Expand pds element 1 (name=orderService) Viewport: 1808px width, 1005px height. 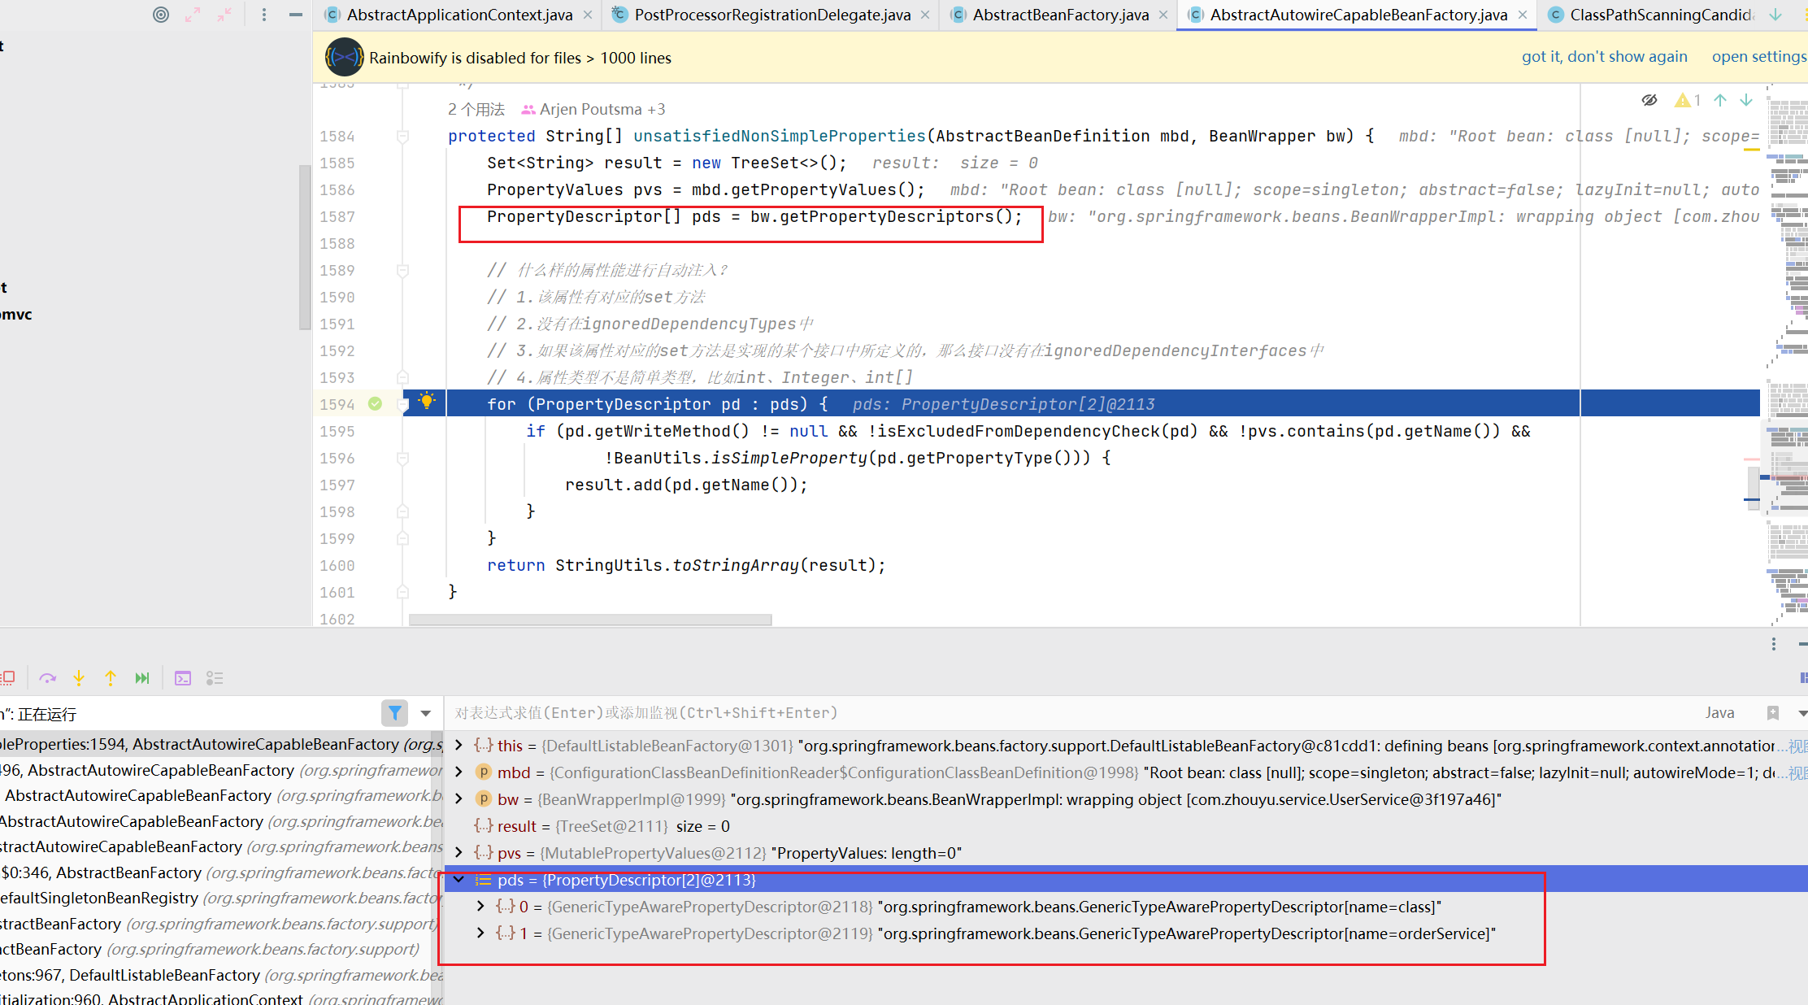(x=480, y=933)
